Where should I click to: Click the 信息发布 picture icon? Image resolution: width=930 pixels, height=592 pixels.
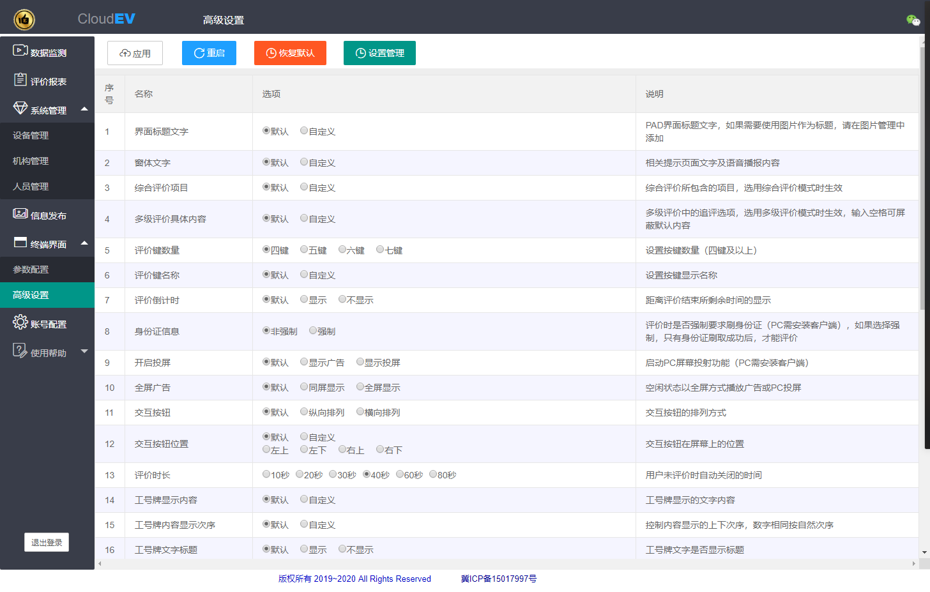point(20,213)
